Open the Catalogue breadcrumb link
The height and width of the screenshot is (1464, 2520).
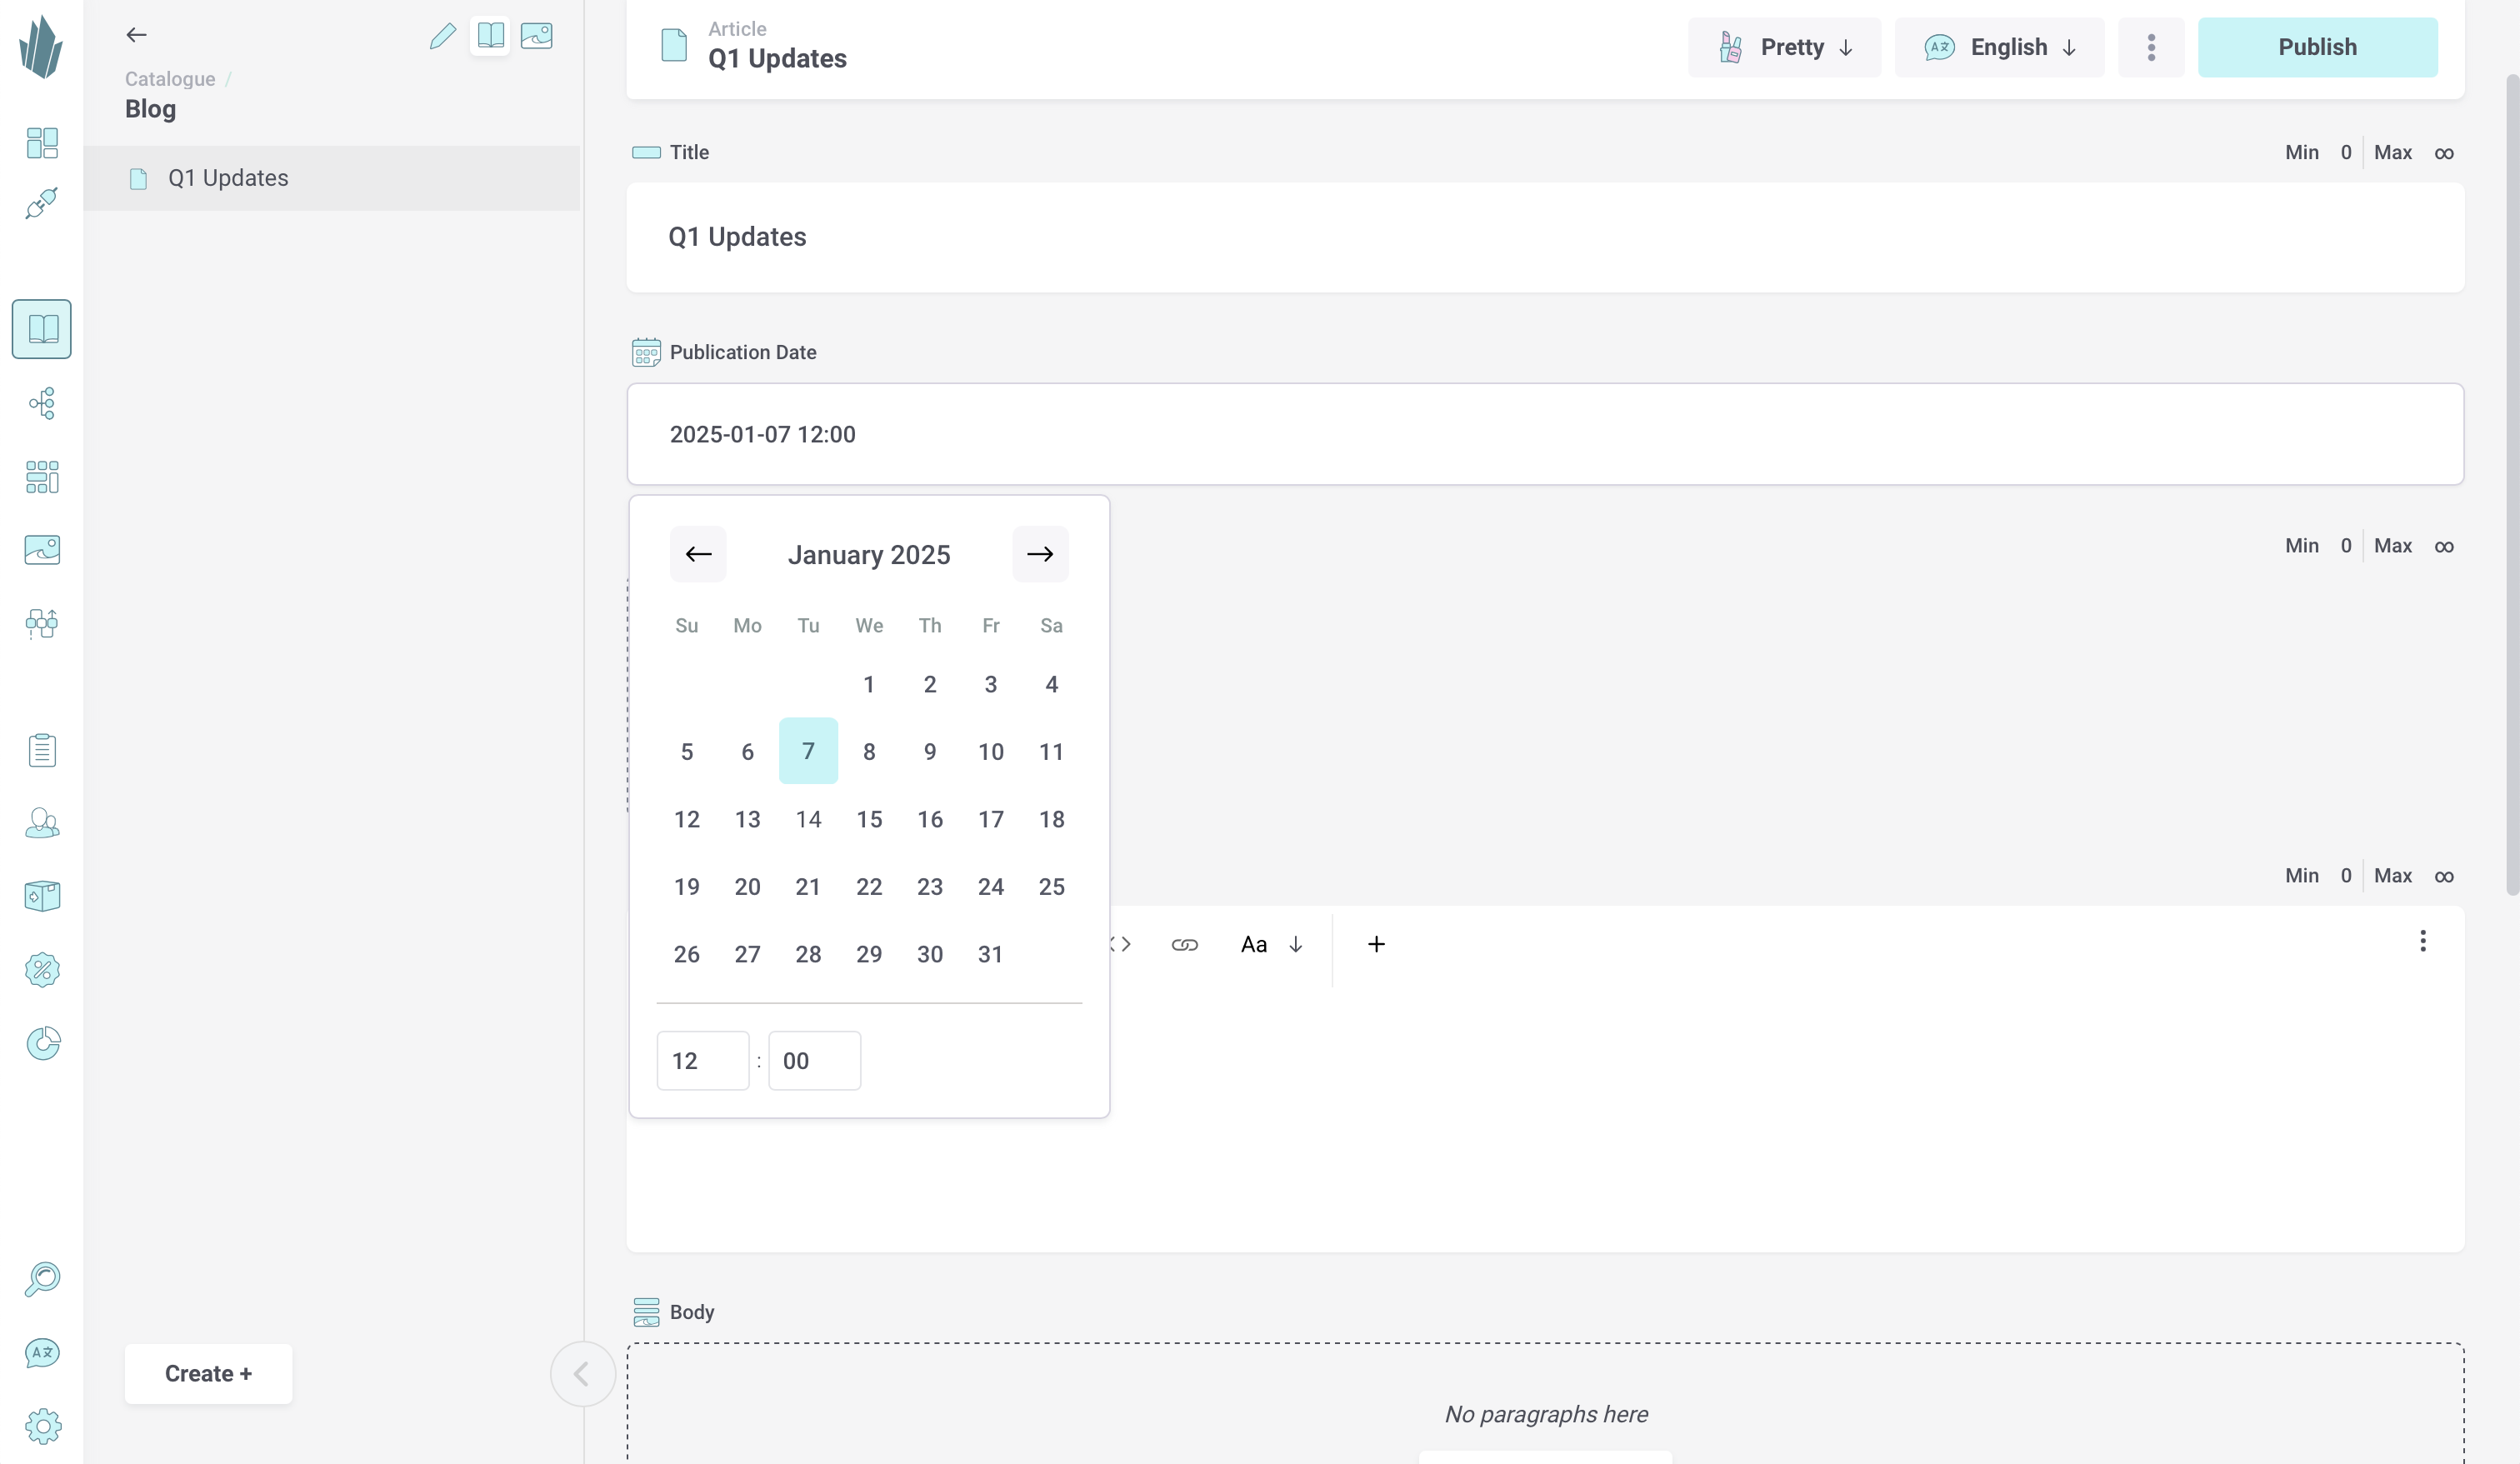(170, 79)
